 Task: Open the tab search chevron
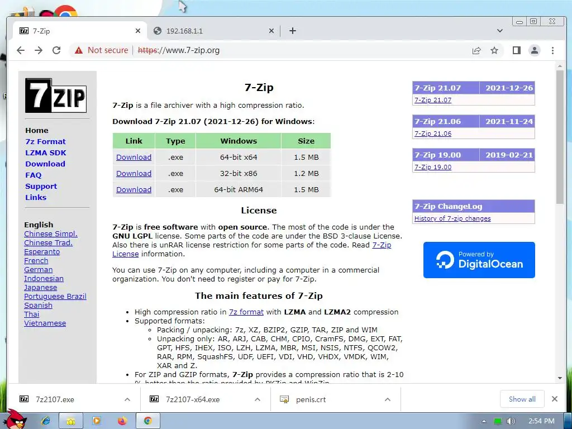(x=500, y=31)
